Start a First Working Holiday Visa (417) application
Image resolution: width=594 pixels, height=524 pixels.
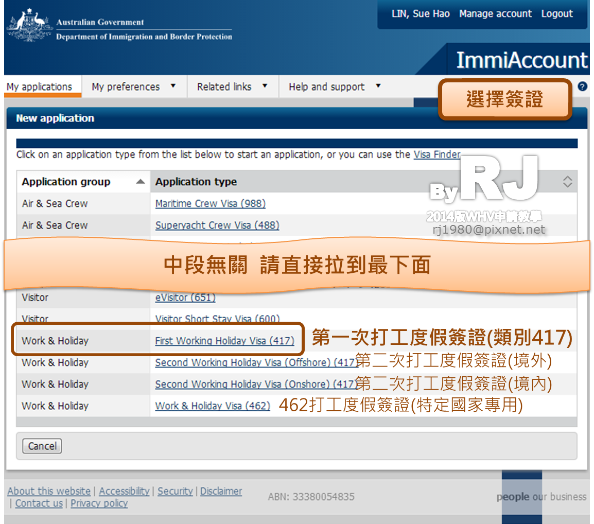(224, 341)
